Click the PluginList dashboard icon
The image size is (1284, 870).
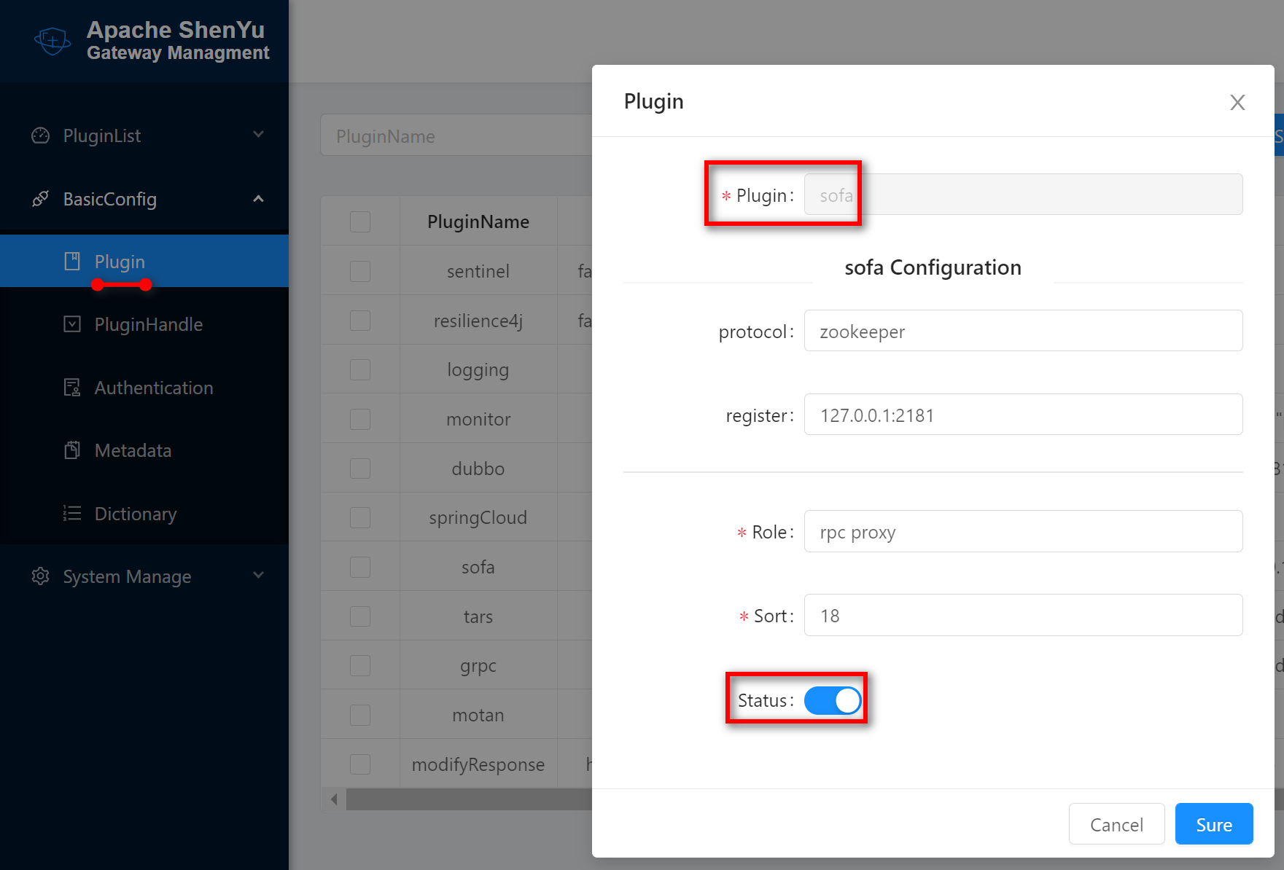click(x=41, y=136)
